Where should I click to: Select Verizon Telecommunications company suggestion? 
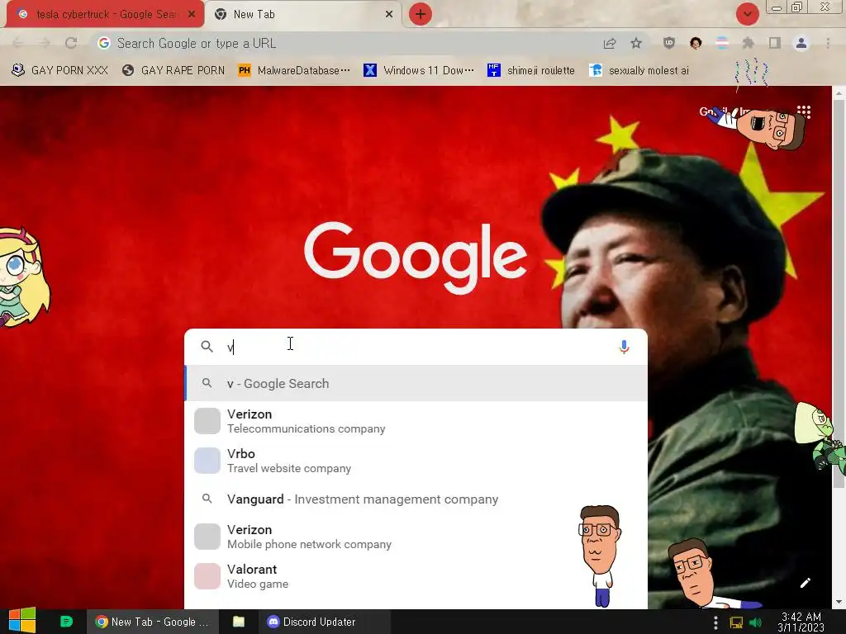(x=416, y=421)
